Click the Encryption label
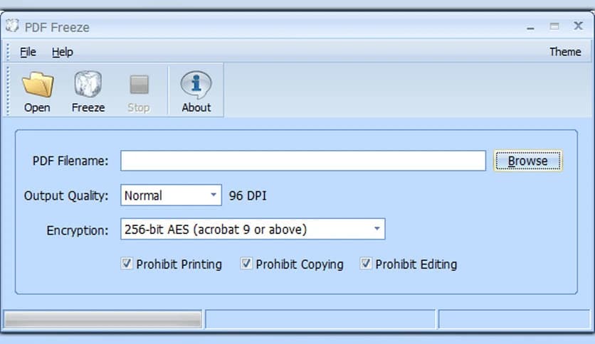The height and width of the screenshot is (344, 595). [78, 230]
